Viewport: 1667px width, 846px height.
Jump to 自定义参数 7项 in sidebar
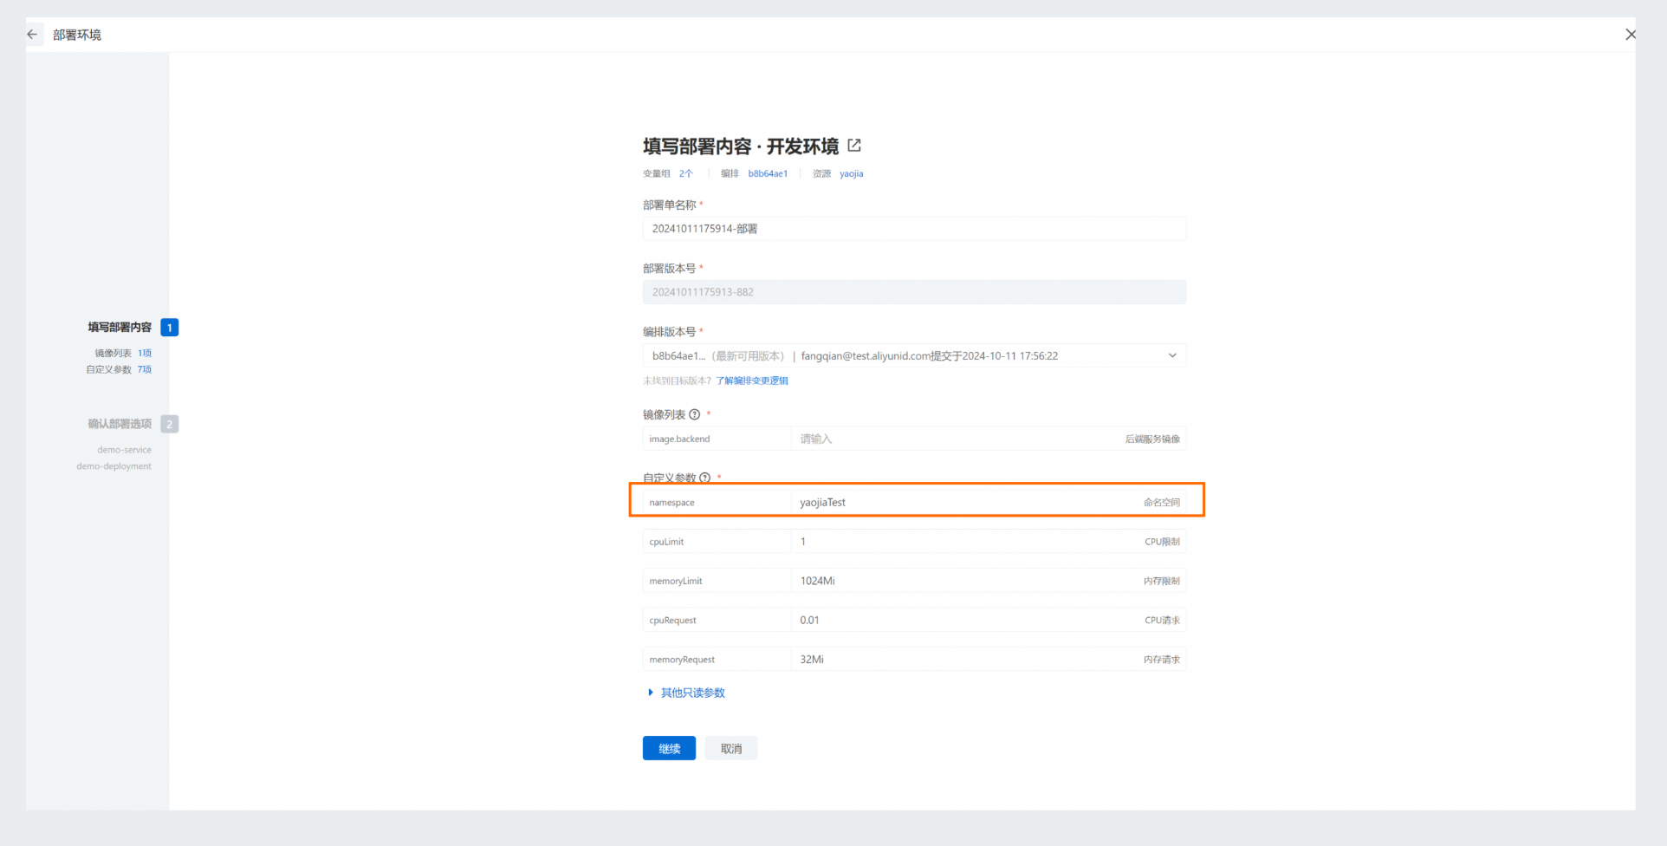[119, 369]
